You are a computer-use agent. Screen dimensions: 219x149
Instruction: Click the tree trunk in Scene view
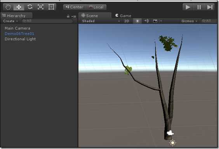point(168,125)
